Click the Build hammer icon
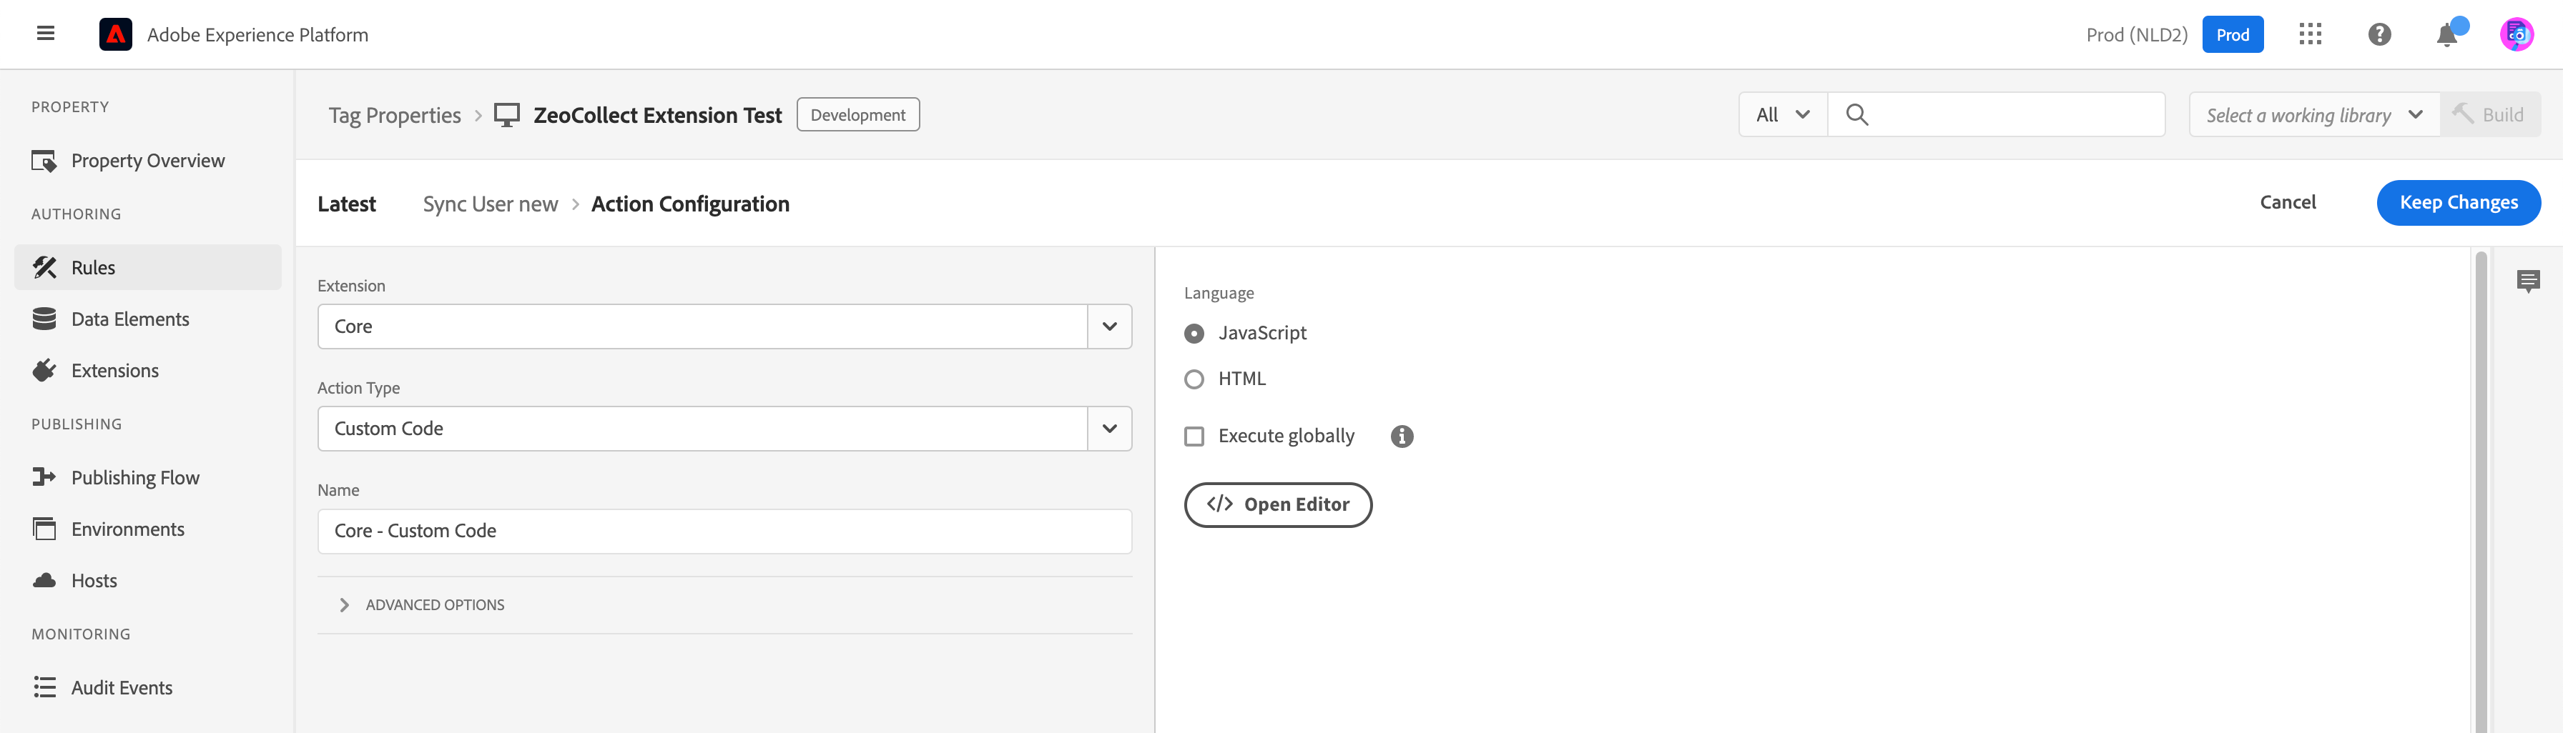2563x733 pixels. [2464, 114]
